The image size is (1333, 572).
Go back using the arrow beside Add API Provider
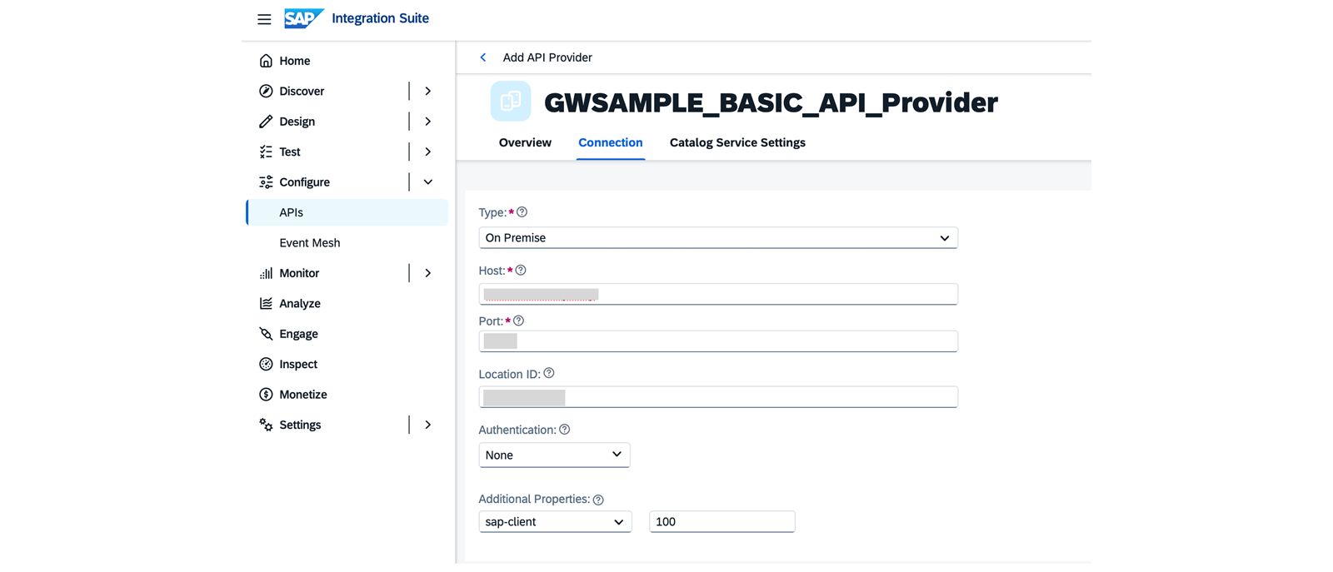483,57
